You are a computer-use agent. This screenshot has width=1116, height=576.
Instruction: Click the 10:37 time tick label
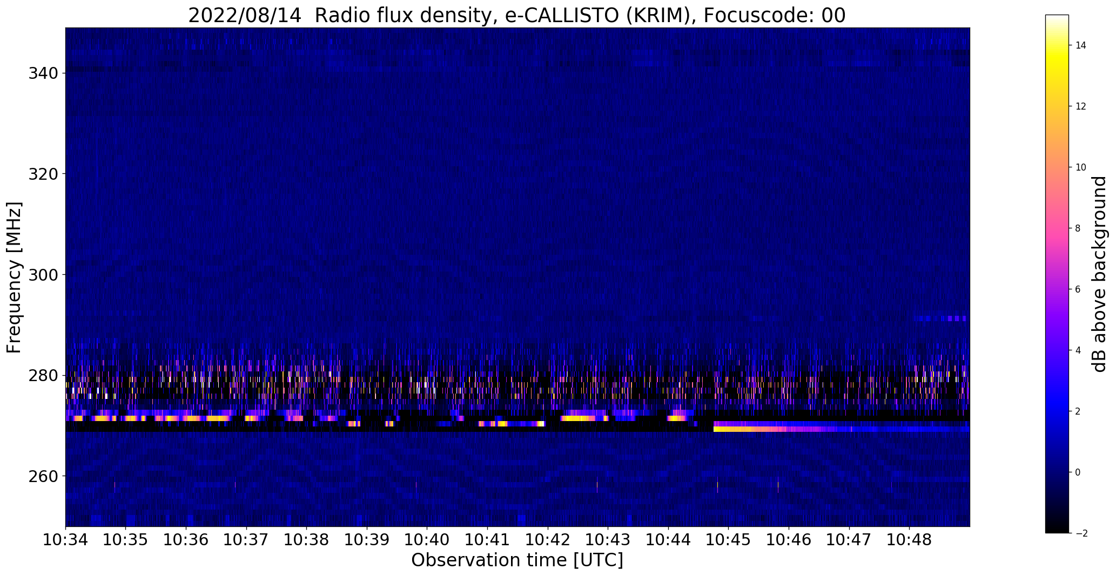click(246, 540)
